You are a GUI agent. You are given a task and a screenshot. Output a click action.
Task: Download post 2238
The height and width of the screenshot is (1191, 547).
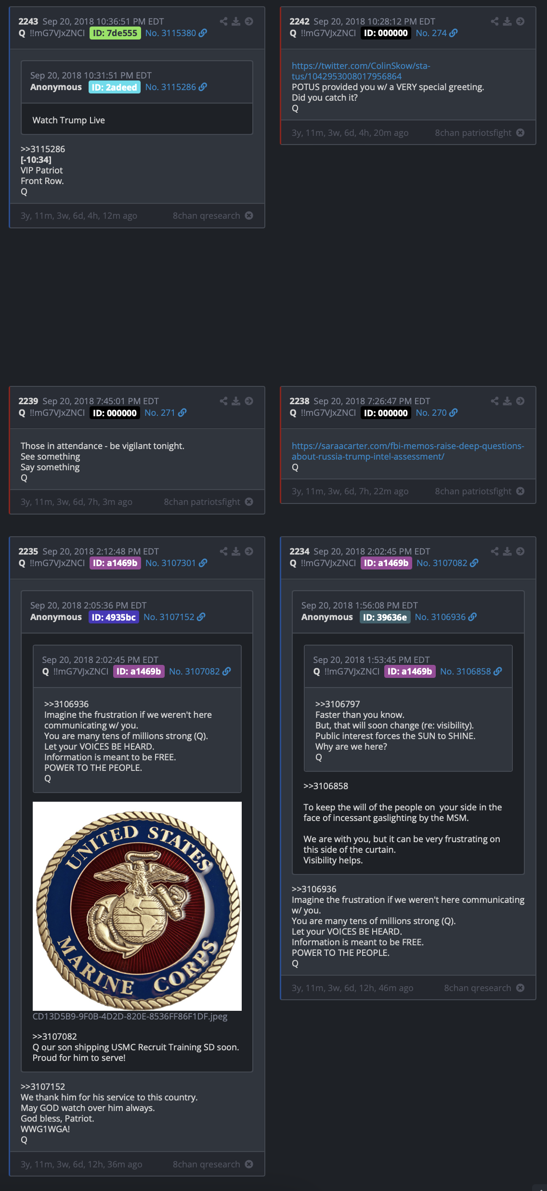pos(508,401)
